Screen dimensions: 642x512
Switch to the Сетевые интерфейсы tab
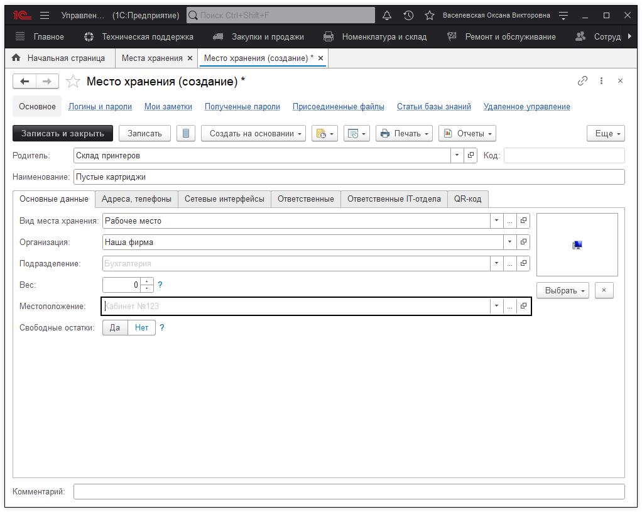point(224,199)
